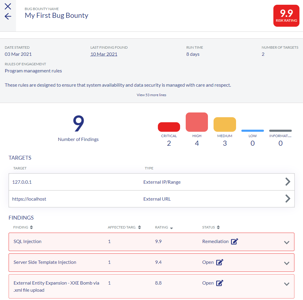Click View 53 more lines link
This screenshot has width=303, height=300.
[x=151, y=95]
